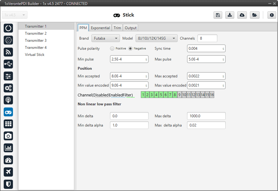Open the USB input/output section
Image resolution: width=278 pixels, height=191 pixels.
(x=8, y=64)
